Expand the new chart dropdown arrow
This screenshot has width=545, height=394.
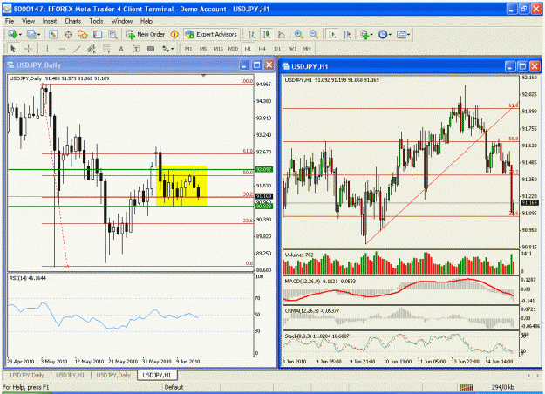[20, 35]
